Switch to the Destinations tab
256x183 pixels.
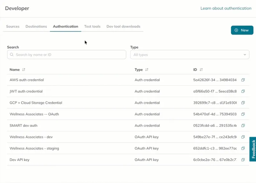coord(36,27)
